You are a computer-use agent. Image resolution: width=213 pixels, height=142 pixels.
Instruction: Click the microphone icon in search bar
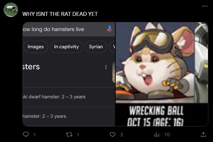pyautogui.click(x=110, y=29)
